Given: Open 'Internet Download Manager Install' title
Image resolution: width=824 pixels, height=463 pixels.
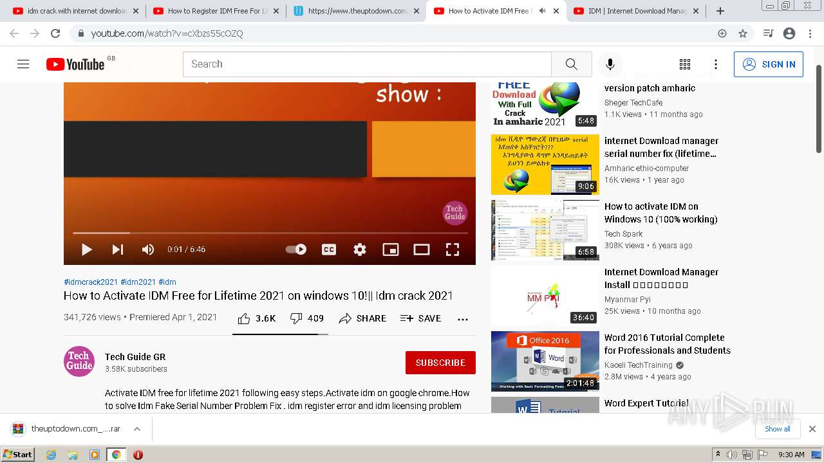Looking at the screenshot, I should click(x=661, y=278).
